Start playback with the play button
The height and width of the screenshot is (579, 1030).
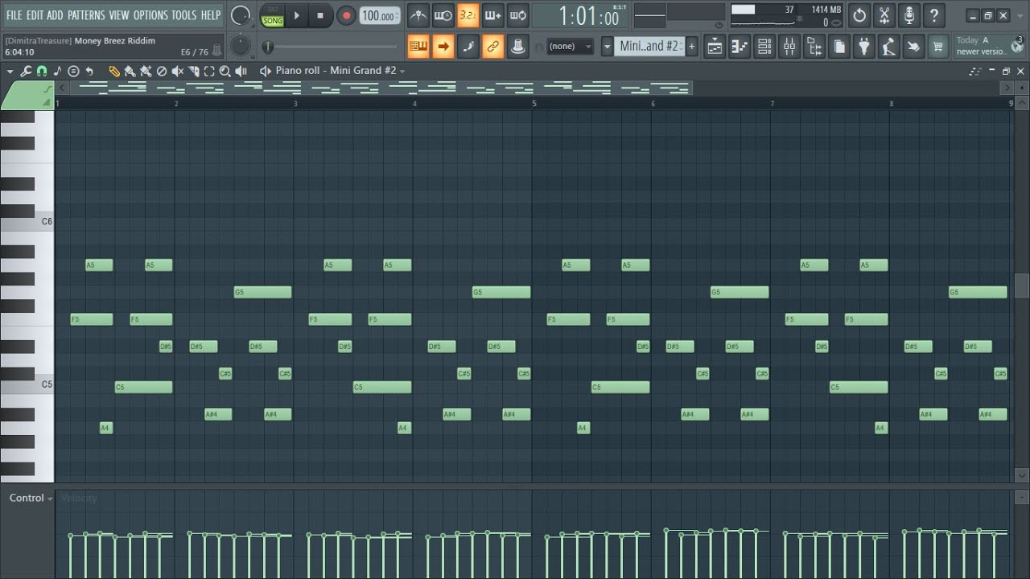coord(296,15)
